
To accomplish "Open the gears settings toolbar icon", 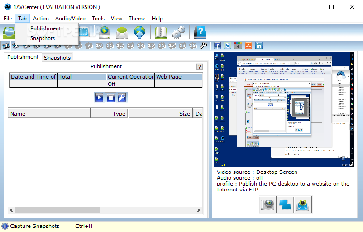I will click(x=178, y=32).
